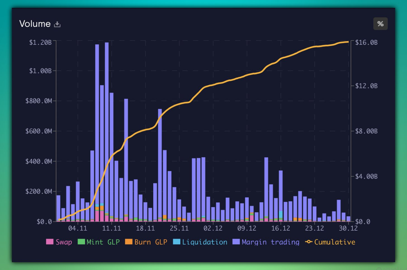
Task: Click the Liquidation legend text
Action: click(205, 242)
